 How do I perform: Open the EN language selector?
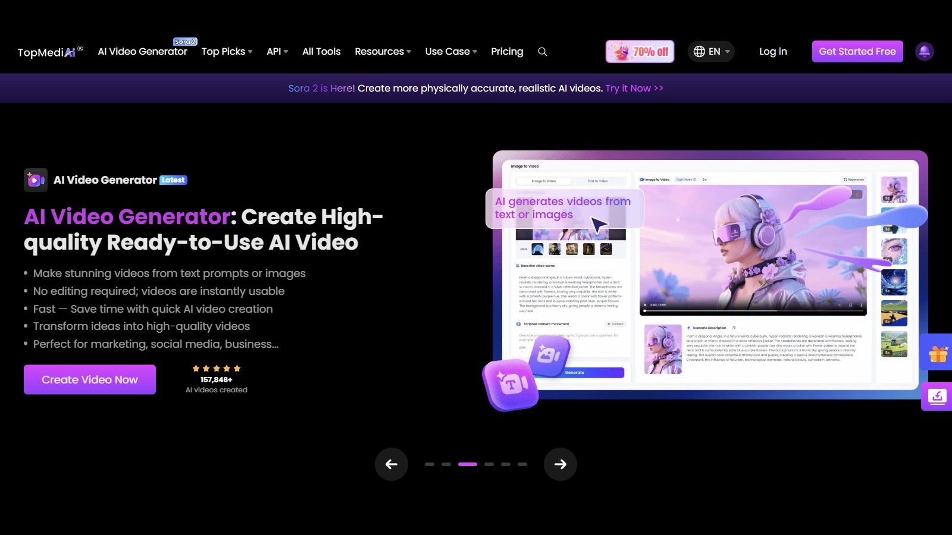(x=712, y=52)
